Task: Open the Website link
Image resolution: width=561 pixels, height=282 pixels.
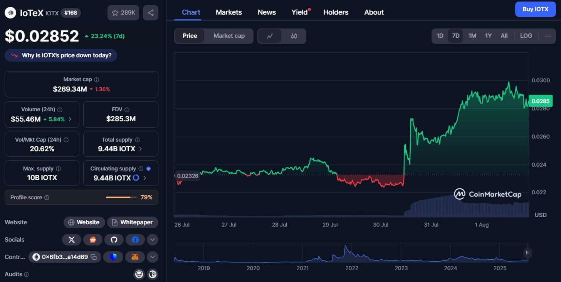Action: coord(84,222)
